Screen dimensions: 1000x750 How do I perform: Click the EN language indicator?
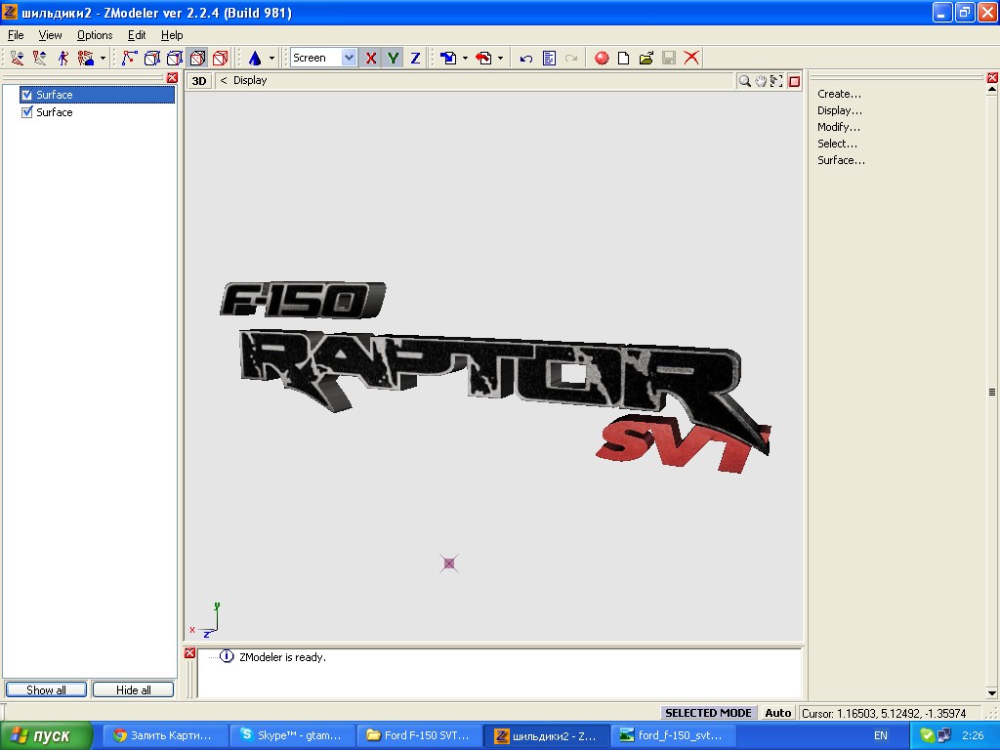click(881, 735)
